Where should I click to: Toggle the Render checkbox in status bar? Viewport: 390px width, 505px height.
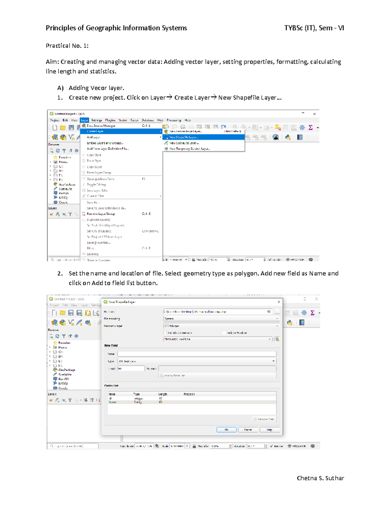[272, 446]
